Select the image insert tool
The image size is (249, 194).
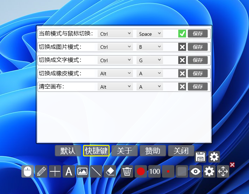82,171
